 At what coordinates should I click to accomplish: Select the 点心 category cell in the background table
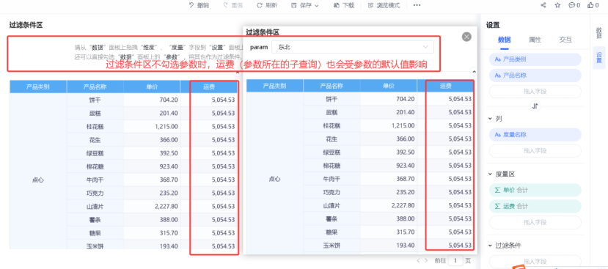[x=38, y=180]
